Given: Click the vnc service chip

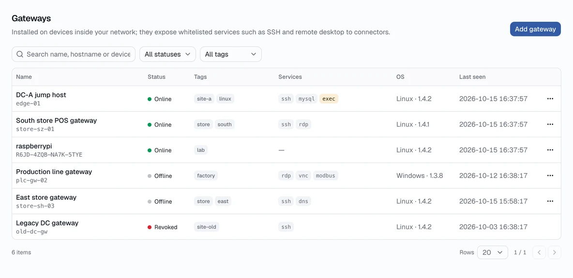Looking at the screenshot, I should 303,176.
